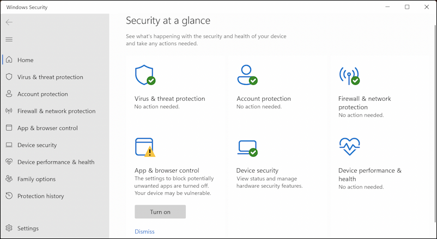Click the Device security laptop tile icon

coord(246,147)
